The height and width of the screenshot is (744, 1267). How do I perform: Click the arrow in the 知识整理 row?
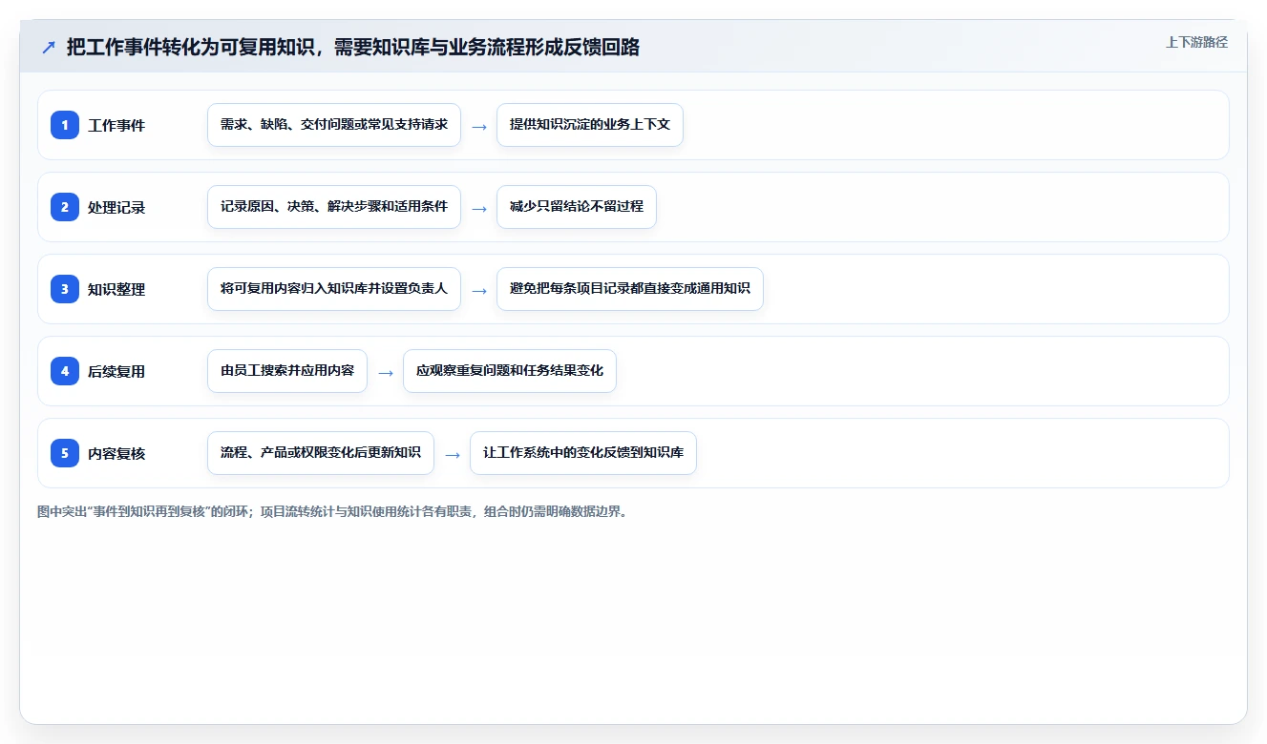[x=479, y=290]
